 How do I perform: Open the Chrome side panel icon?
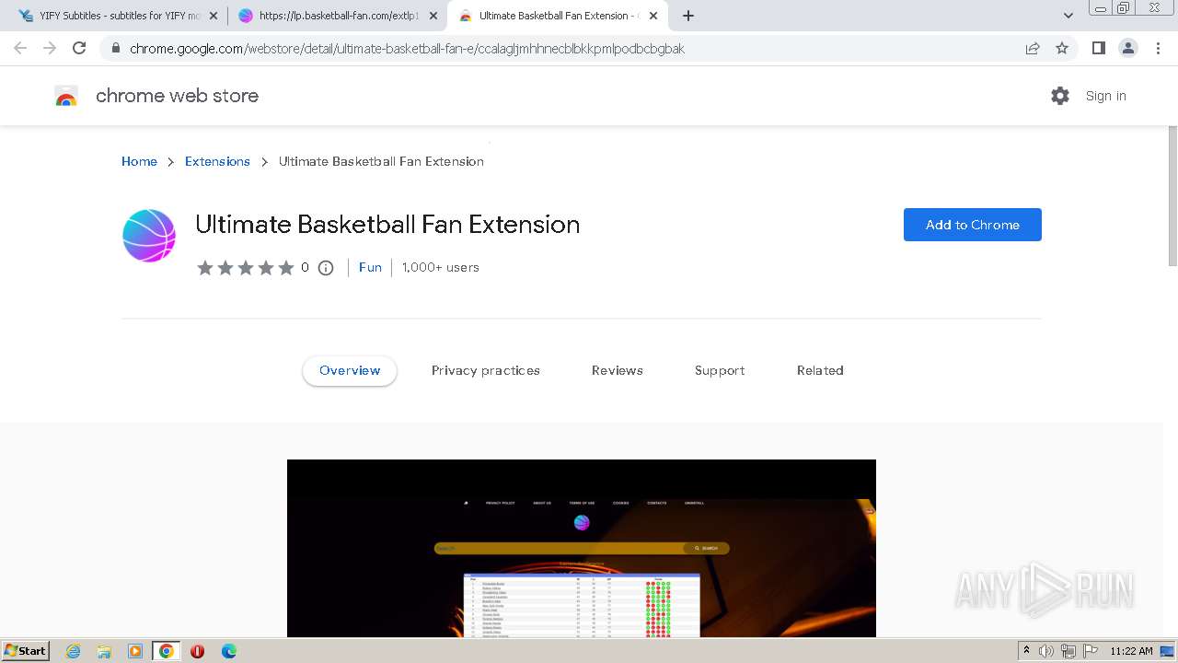tap(1098, 49)
